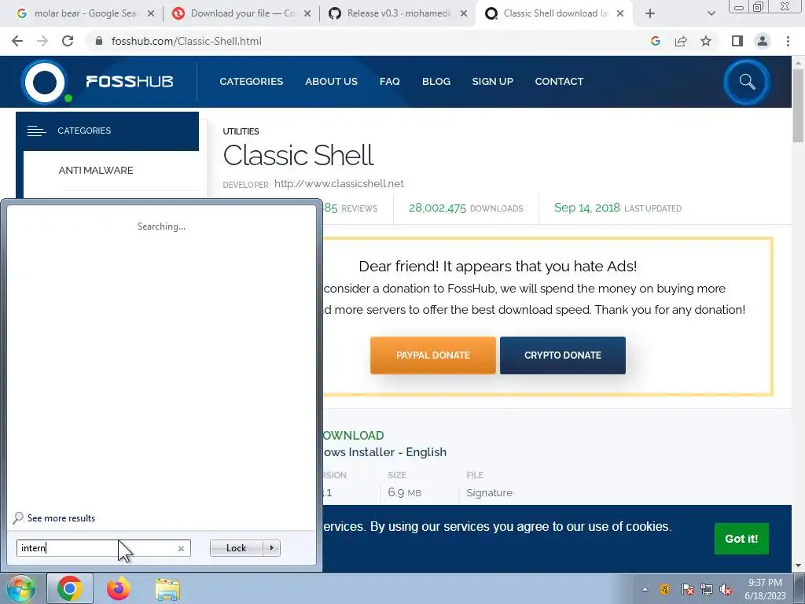The width and height of the screenshot is (805, 604).
Task: Click the Sep 14, 2018 LAST UPDATED stat
Action: pyautogui.click(x=618, y=208)
